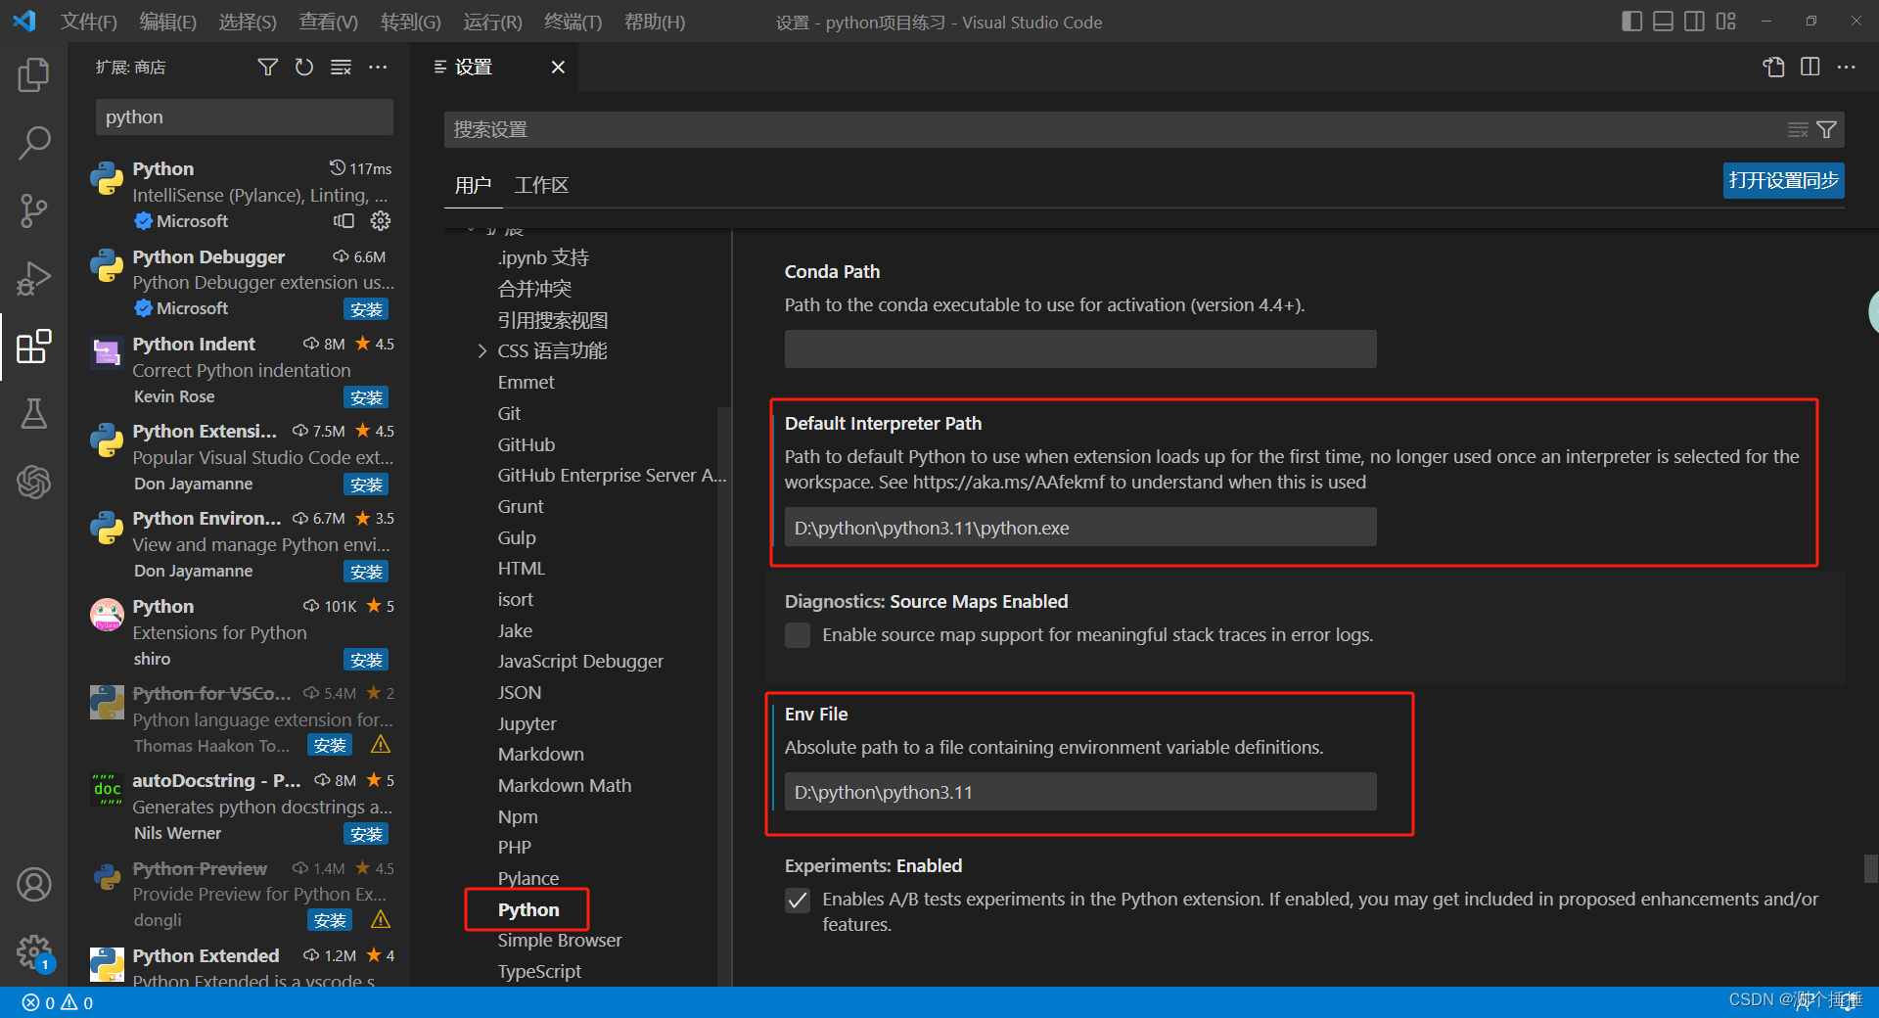The width and height of the screenshot is (1879, 1018).
Task: Click Conda Path input field
Action: coord(1080,348)
